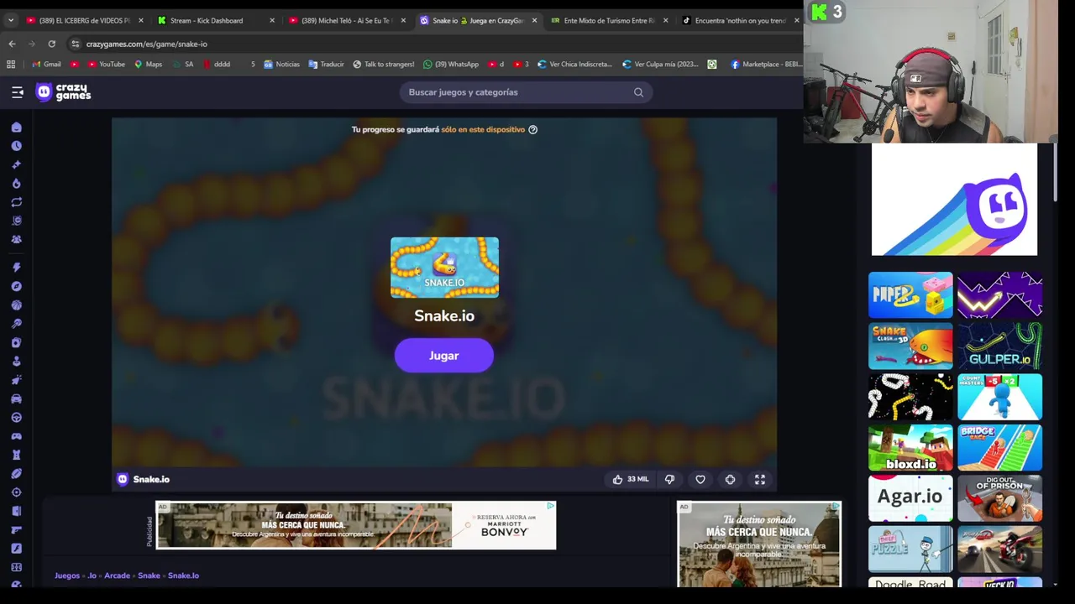Open the WhatsApp bookmark
Screen dimensions: 1075x604
tap(451, 64)
